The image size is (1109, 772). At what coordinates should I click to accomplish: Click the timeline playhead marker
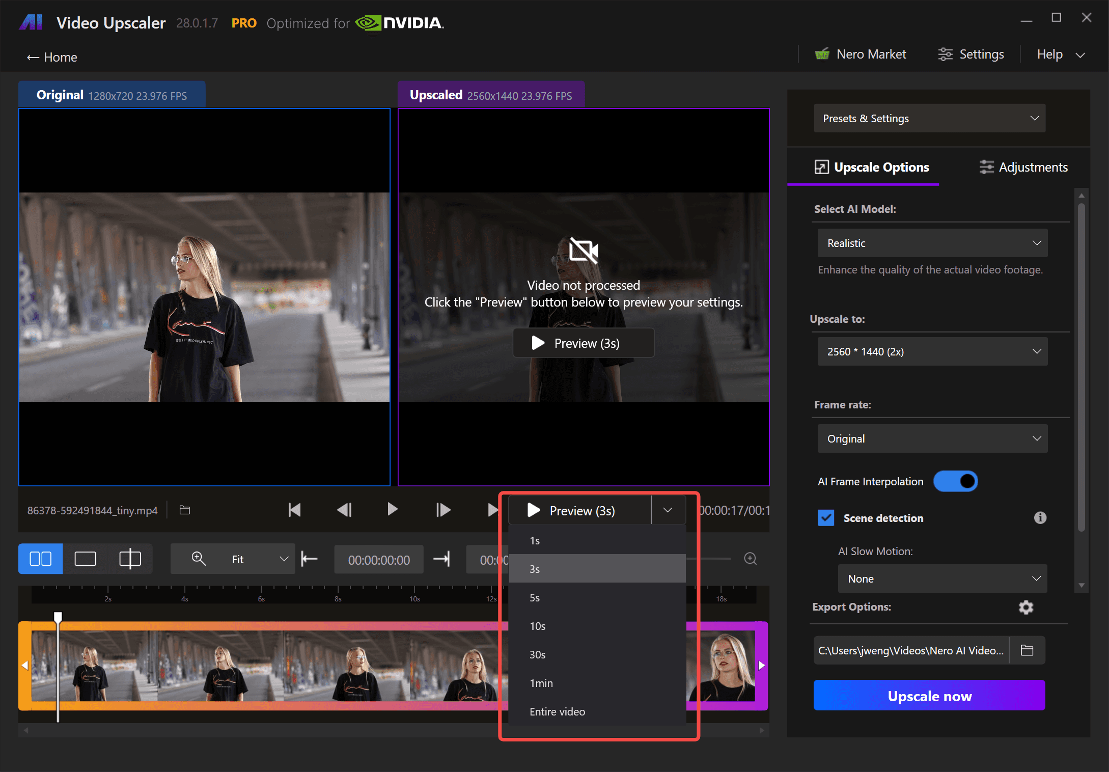[58, 617]
